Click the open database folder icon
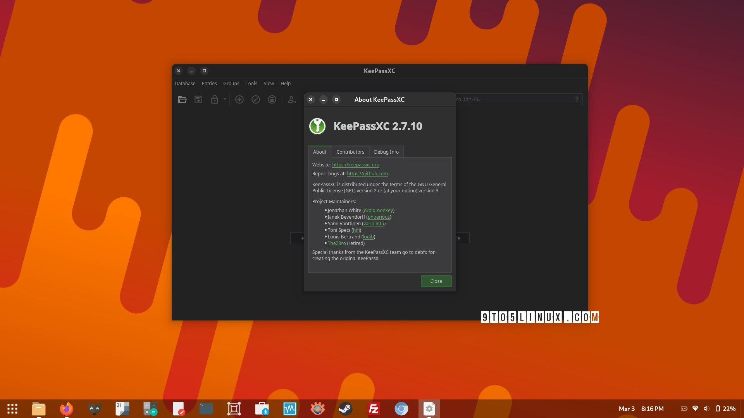This screenshot has width=744, height=418. coord(182,99)
